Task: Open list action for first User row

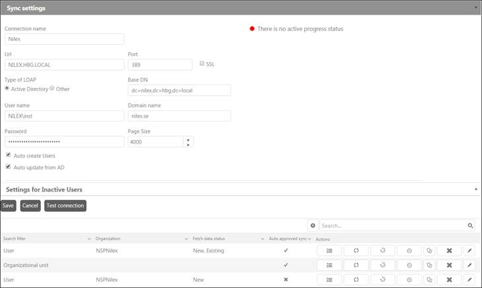Action: click(329, 251)
